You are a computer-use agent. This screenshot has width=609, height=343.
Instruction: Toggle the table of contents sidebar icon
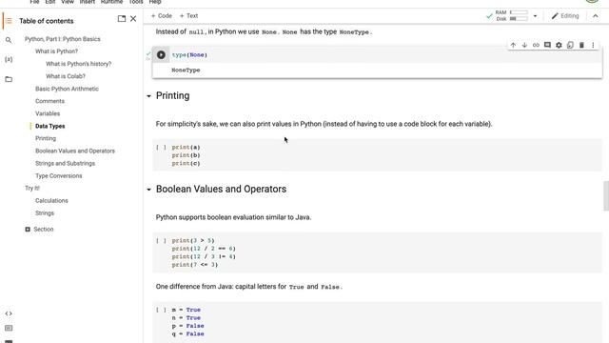pos(9,21)
